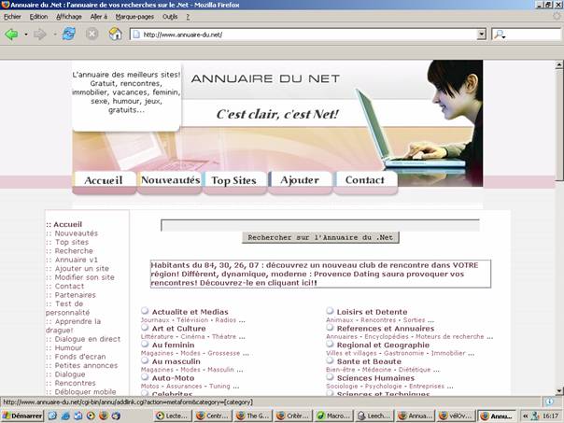The height and width of the screenshot is (423, 564).
Task: Switch to the Lecte... taskbar window
Action: [173, 416]
